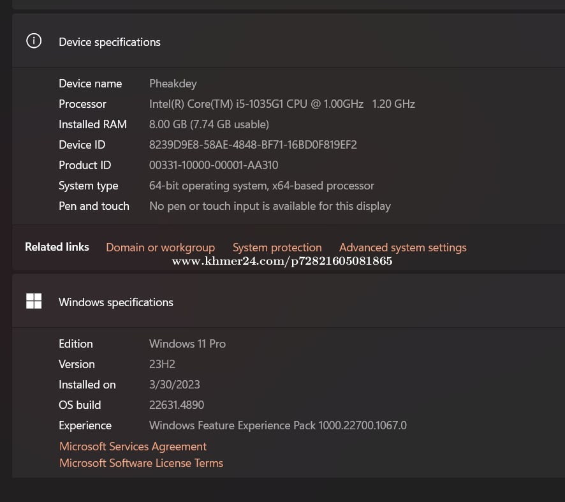Select the version value 23H2
This screenshot has height=502, width=565.
162,364
